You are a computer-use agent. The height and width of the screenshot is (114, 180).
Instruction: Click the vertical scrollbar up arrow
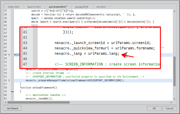click(174, 11)
